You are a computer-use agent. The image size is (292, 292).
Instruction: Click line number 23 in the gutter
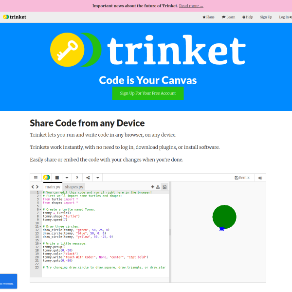(x=37, y=267)
